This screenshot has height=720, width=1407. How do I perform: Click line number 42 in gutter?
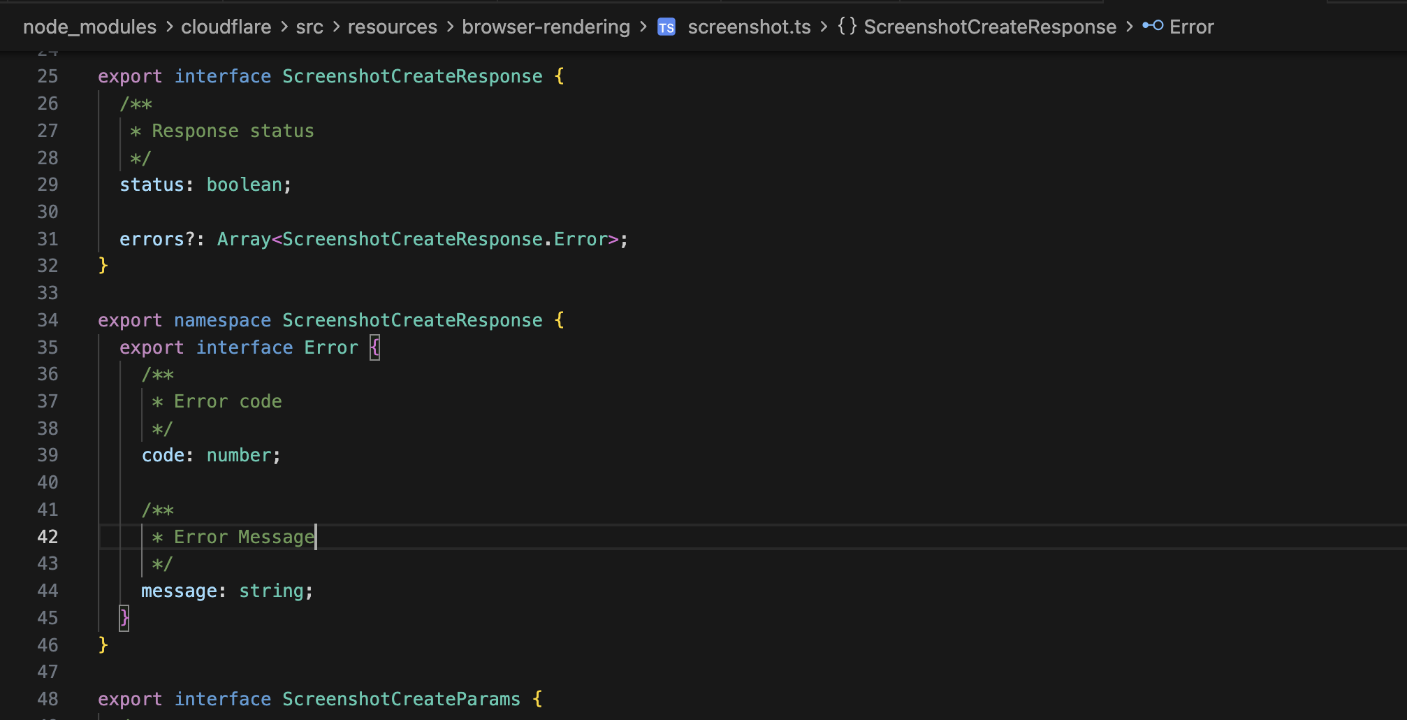[x=48, y=537]
